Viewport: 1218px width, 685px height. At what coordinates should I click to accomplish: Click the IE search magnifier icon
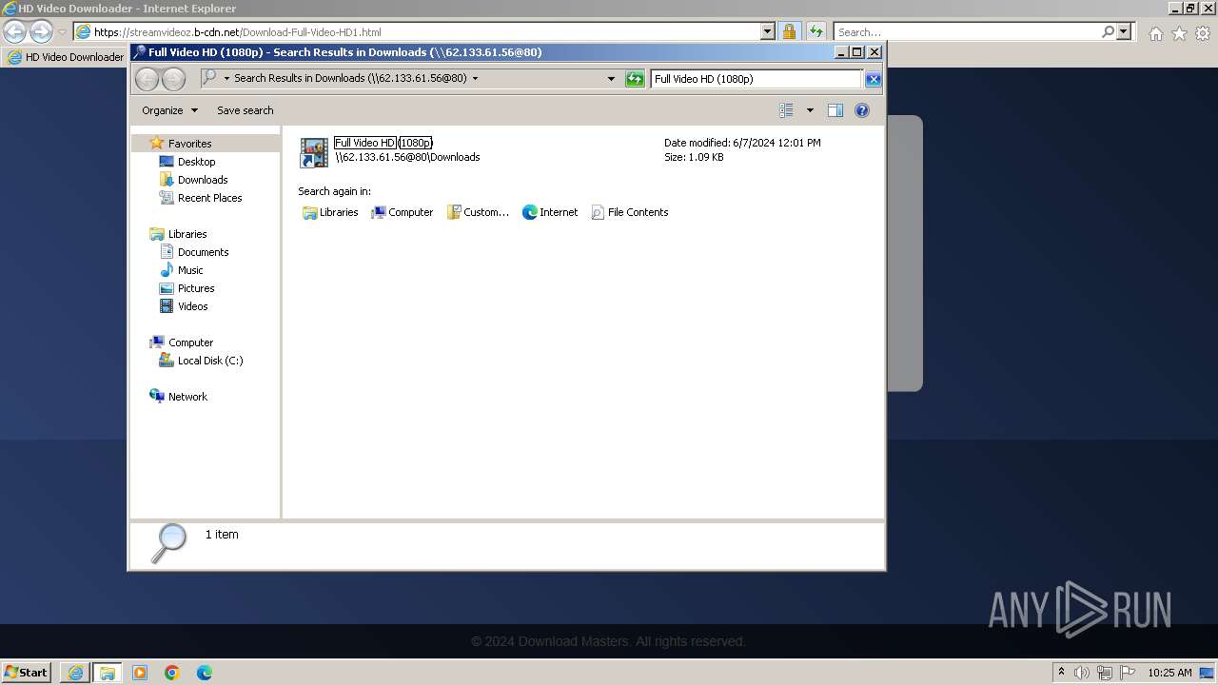1108,32
